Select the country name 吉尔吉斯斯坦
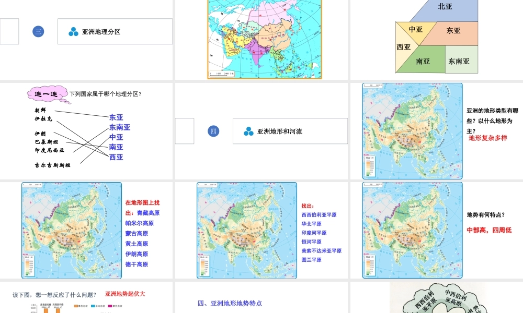 tap(53, 165)
